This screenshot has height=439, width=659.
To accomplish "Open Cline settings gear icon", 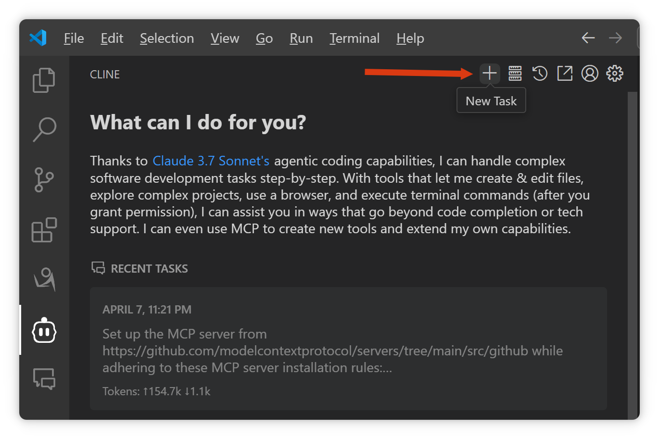I will (615, 74).
